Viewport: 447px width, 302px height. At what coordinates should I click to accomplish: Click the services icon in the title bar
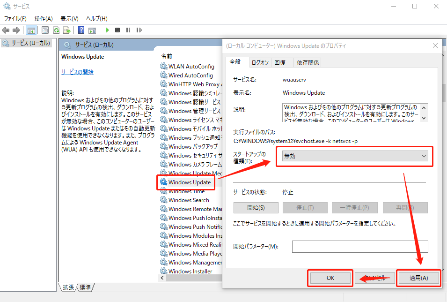[7, 6]
